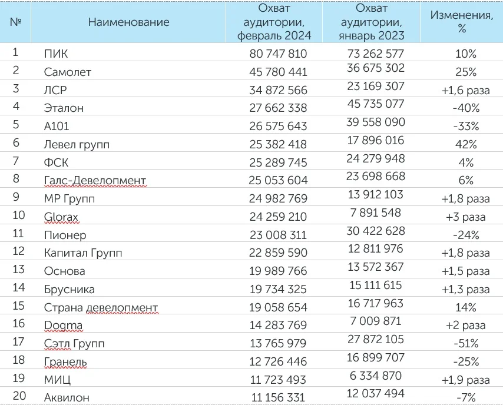Click the Наименование column header
The width and height of the screenshot is (503, 405).
pyautogui.click(x=129, y=22)
